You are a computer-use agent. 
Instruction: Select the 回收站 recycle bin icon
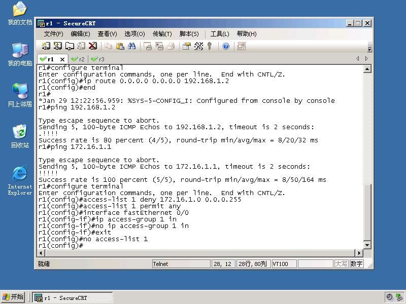click(20, 136)
